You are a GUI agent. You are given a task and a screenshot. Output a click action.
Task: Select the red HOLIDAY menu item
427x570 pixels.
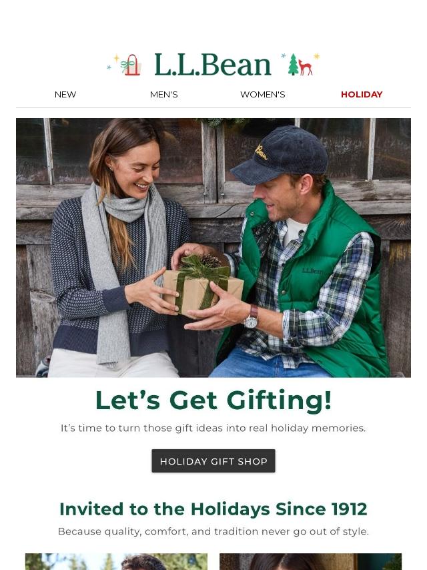click(x=362, y=95)
